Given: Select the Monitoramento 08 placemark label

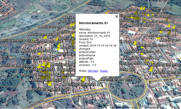Looking at the screenshot, I should tap(18, 65).
